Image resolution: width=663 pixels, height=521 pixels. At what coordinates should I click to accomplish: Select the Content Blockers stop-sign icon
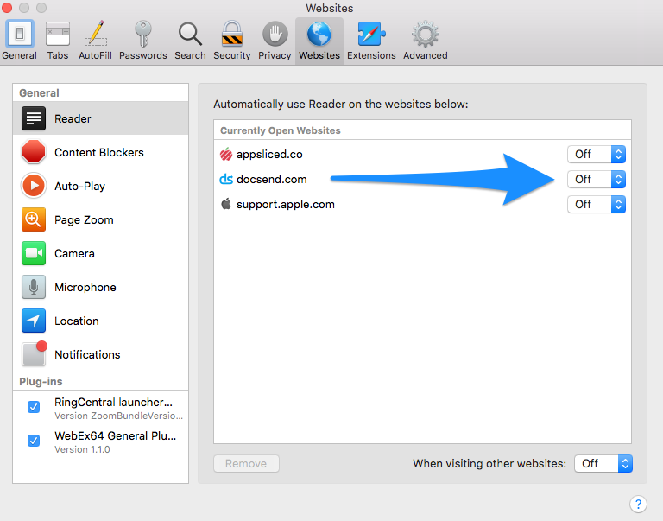[34, 152]
